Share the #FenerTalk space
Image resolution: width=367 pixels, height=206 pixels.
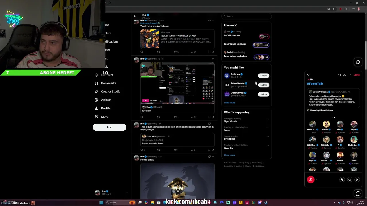pyautogui.click(x=345, y=75)
